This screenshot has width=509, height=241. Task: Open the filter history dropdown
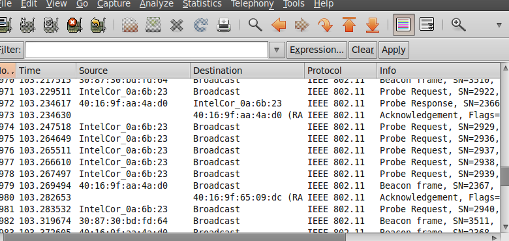[x=277, y=50]
